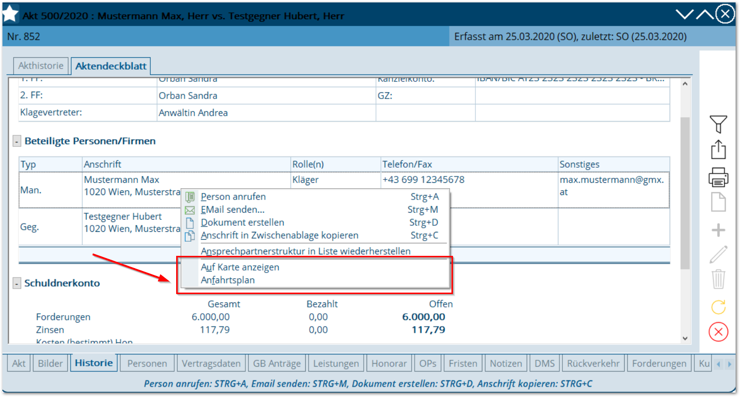The height and width of the screenshot is (397, 740).
Task: Open the Honorar bottom tab
Action: point(389,364)
